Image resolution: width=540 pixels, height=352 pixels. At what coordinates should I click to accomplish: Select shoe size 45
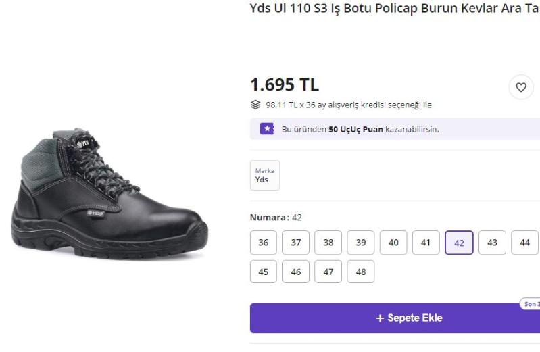(x=263, y=272)
